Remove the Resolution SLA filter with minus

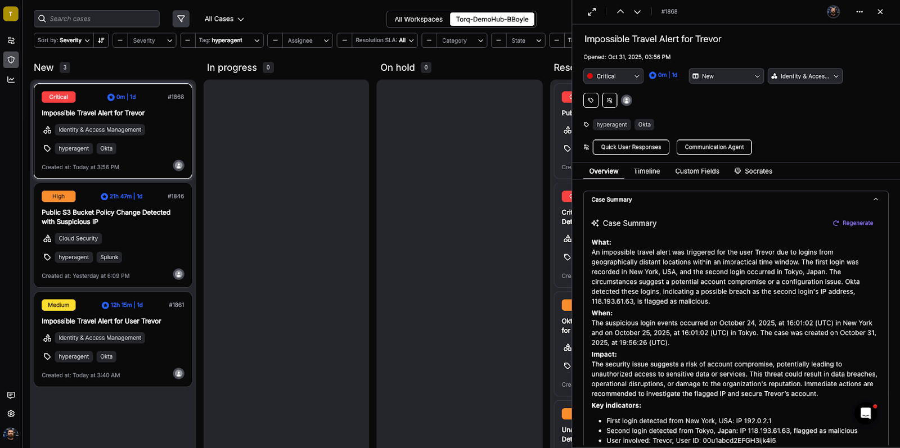[x=344, y=40]
